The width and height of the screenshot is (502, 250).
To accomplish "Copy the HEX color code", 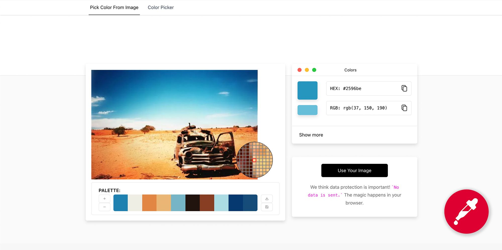I will [404, 88].
